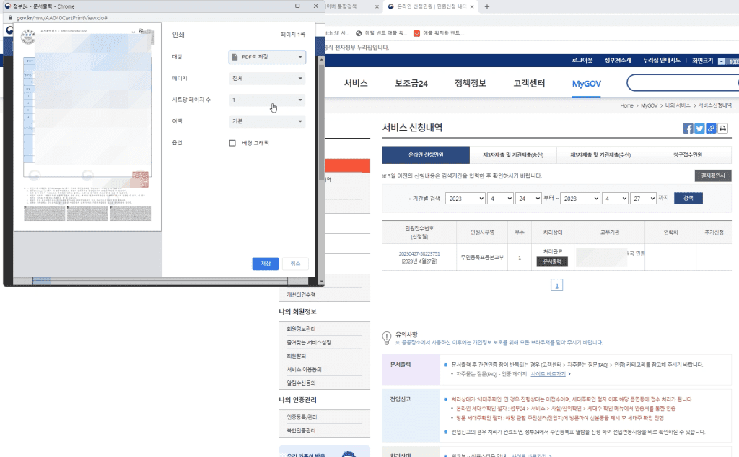Open new browser tab with plus icon
Screen dimensions: 739x457
pyautogui.click(x=487, y=6)
